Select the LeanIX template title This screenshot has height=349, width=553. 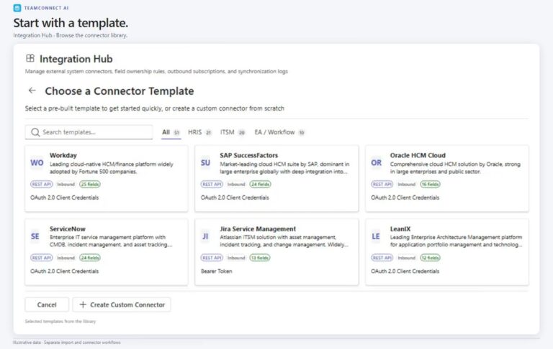click(400, 228)
